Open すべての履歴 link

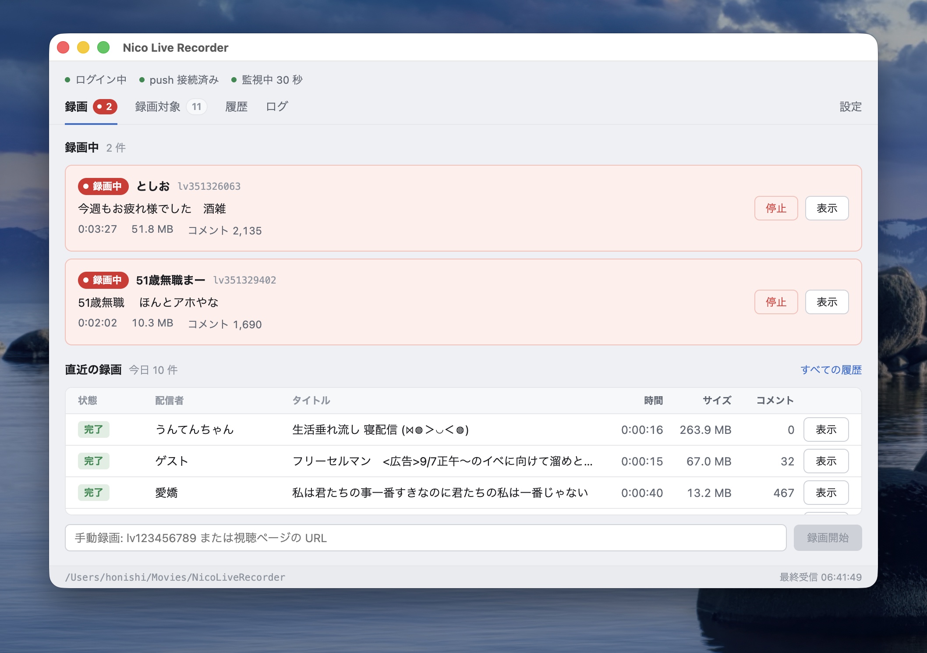click(831, 370)
